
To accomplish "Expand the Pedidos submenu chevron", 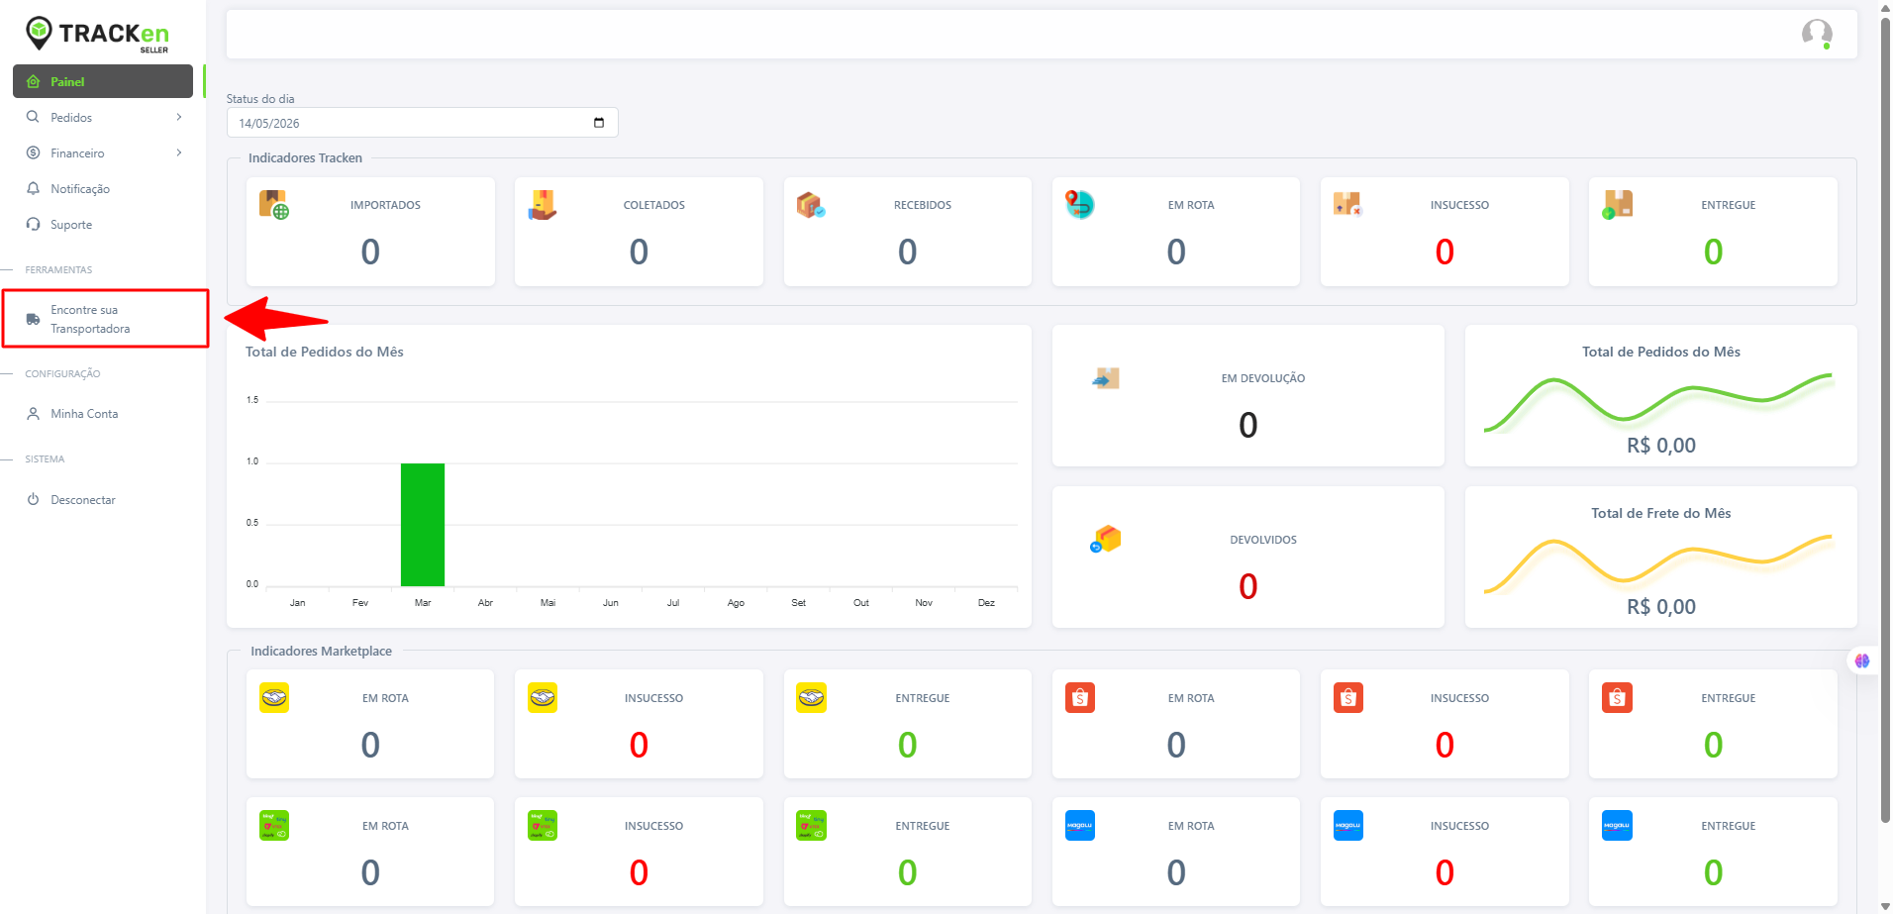I will tap(179, 117).
